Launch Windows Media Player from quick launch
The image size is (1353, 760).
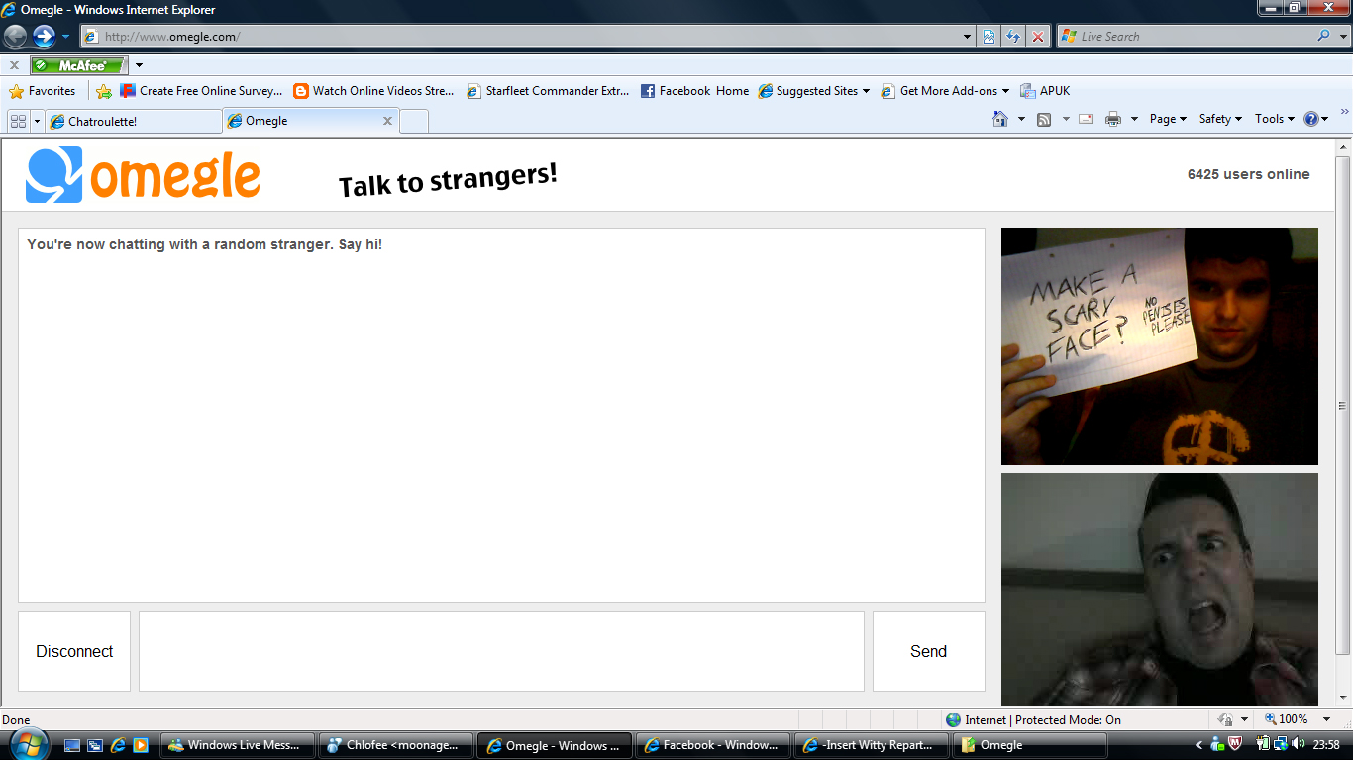(x=141, y=745)
